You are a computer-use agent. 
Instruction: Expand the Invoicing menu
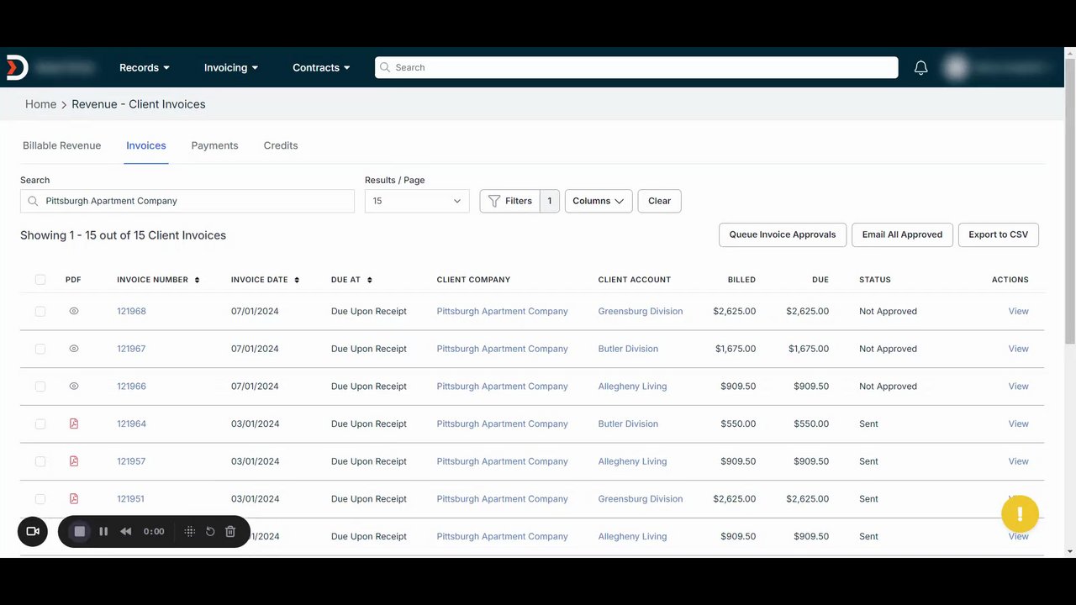(x=231, y=67)
